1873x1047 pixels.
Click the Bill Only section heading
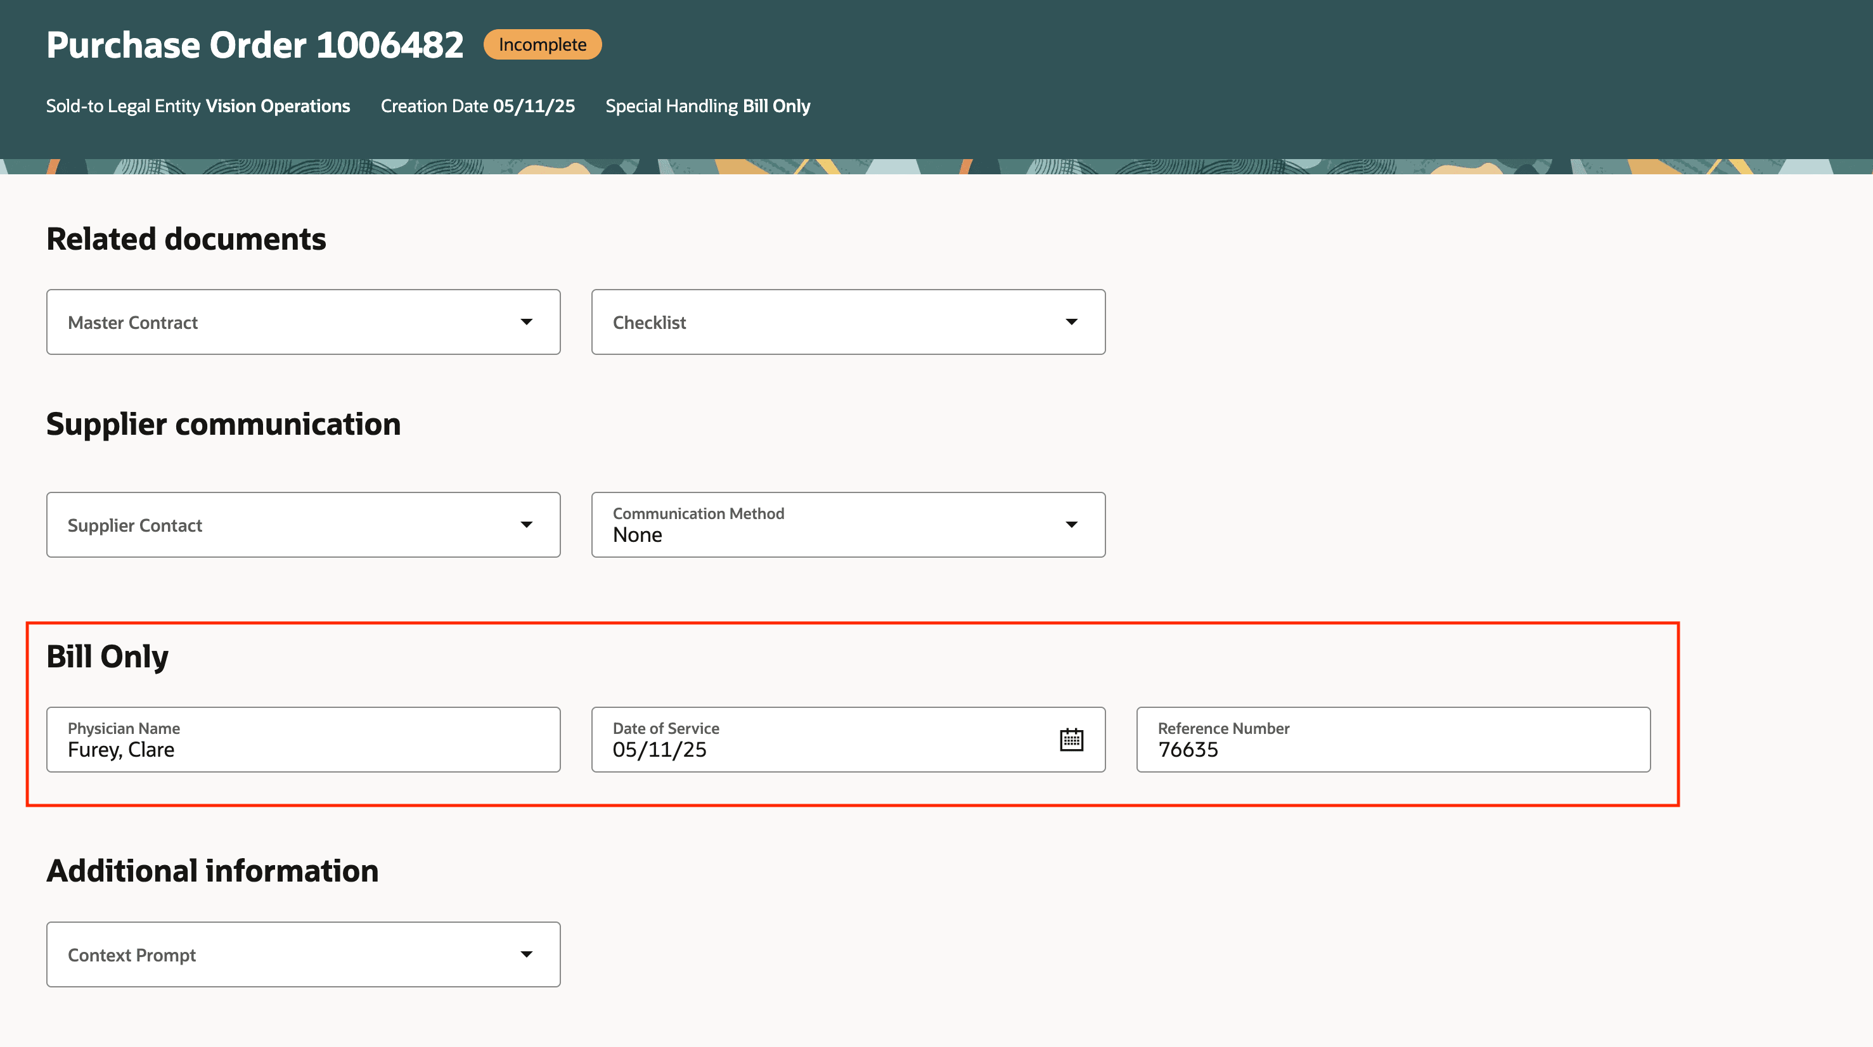[x=107, y=655]
